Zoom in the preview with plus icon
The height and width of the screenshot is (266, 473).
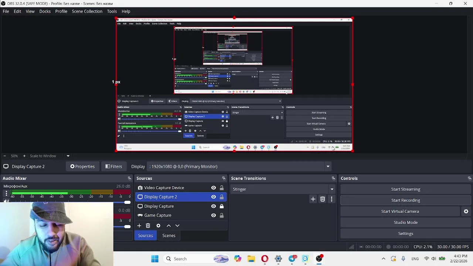click(24, 156)
